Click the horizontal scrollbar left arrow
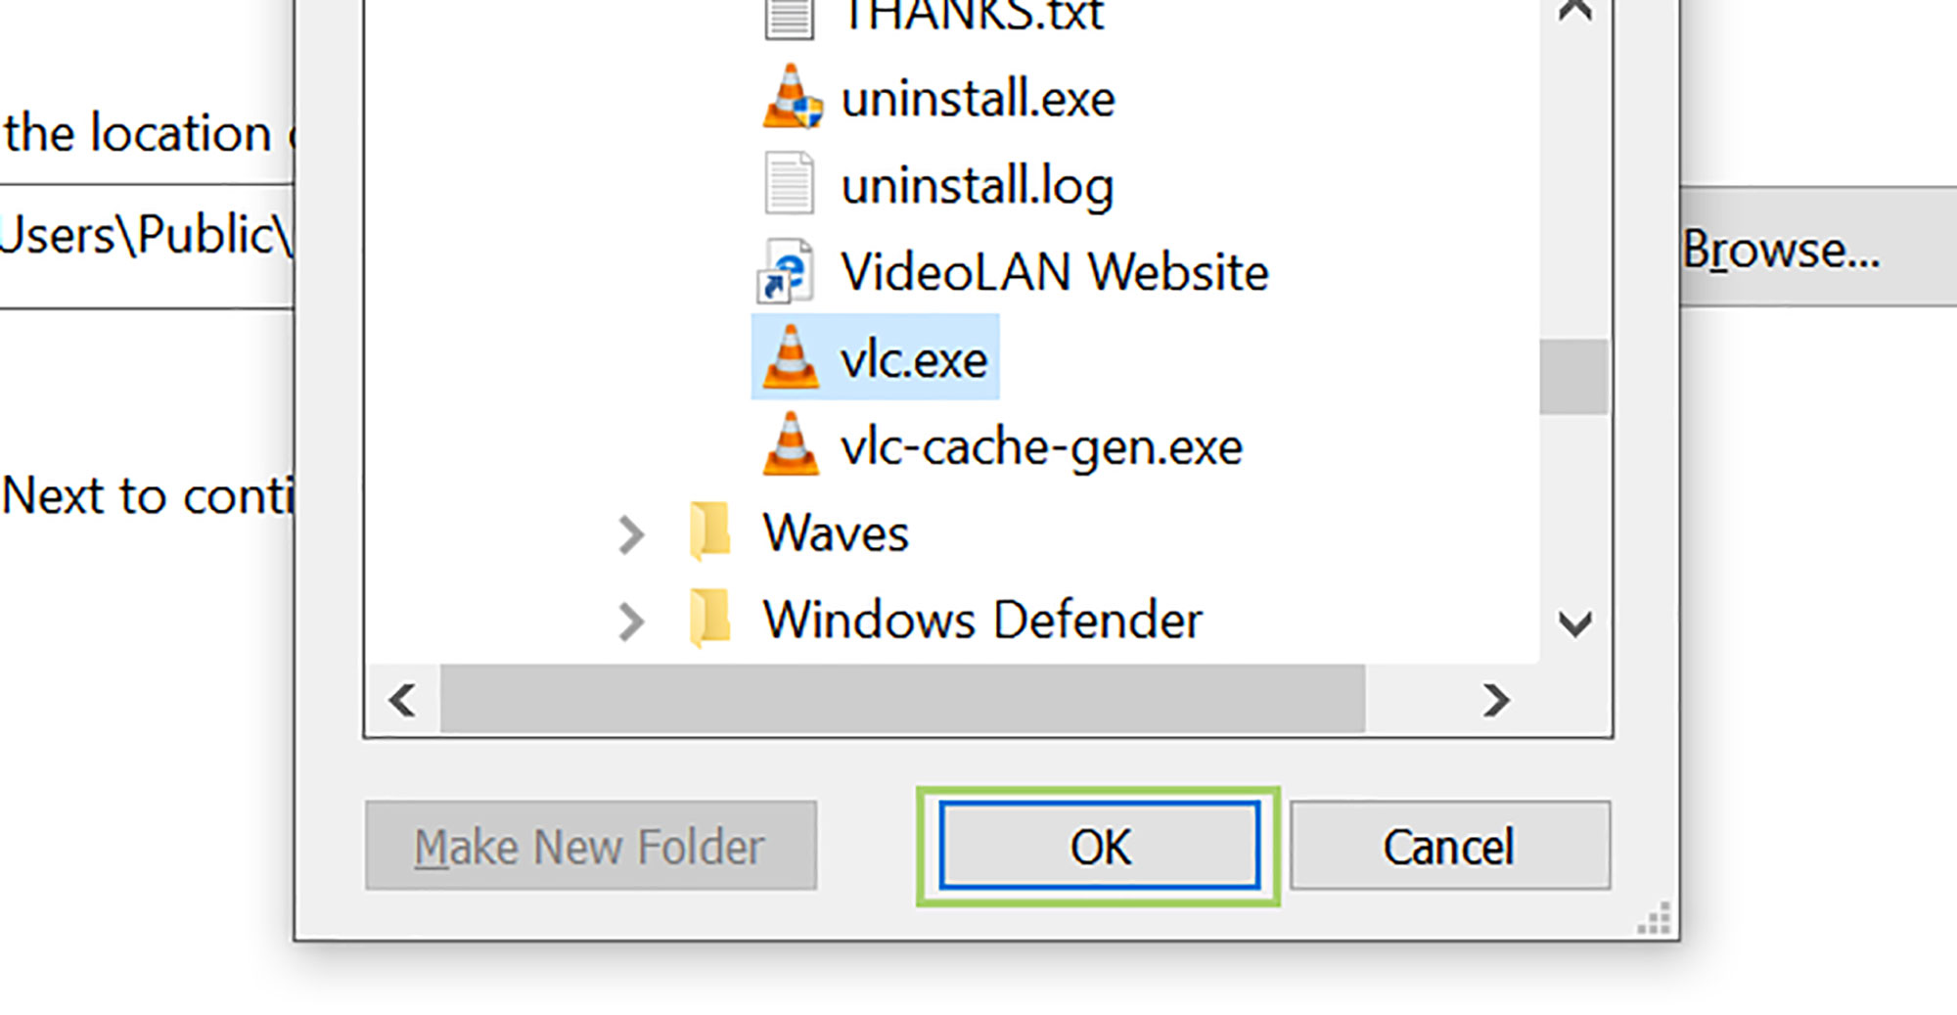 click(402, 700)
